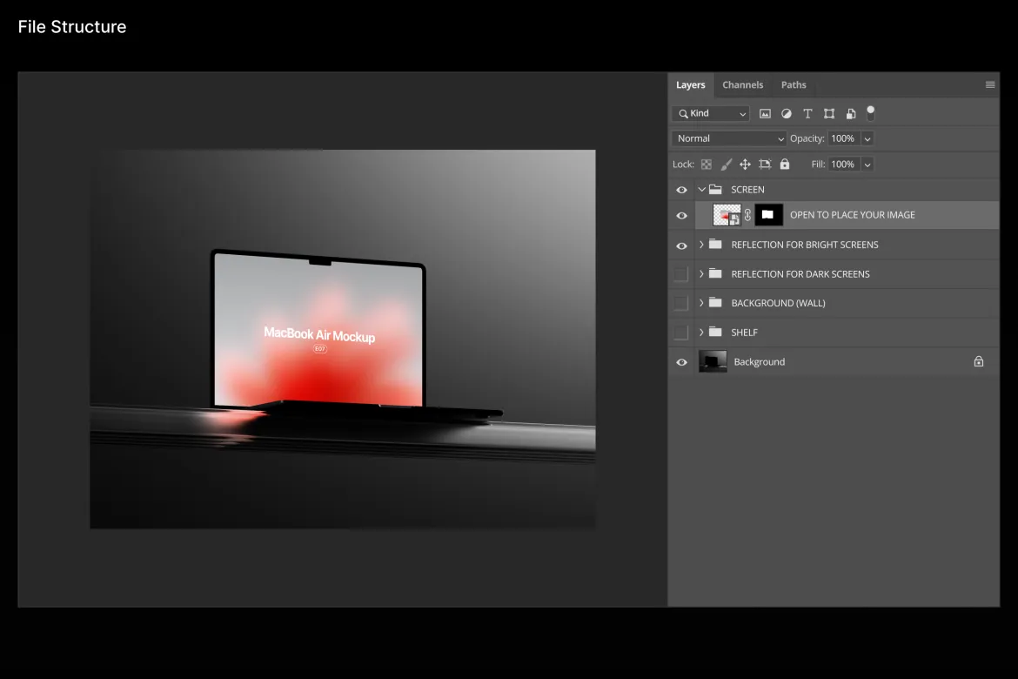Expand REFLECTION FOR BRIGHT SCREENS group
Viewport: 1018px width, 679px height.
pos(701,245)
